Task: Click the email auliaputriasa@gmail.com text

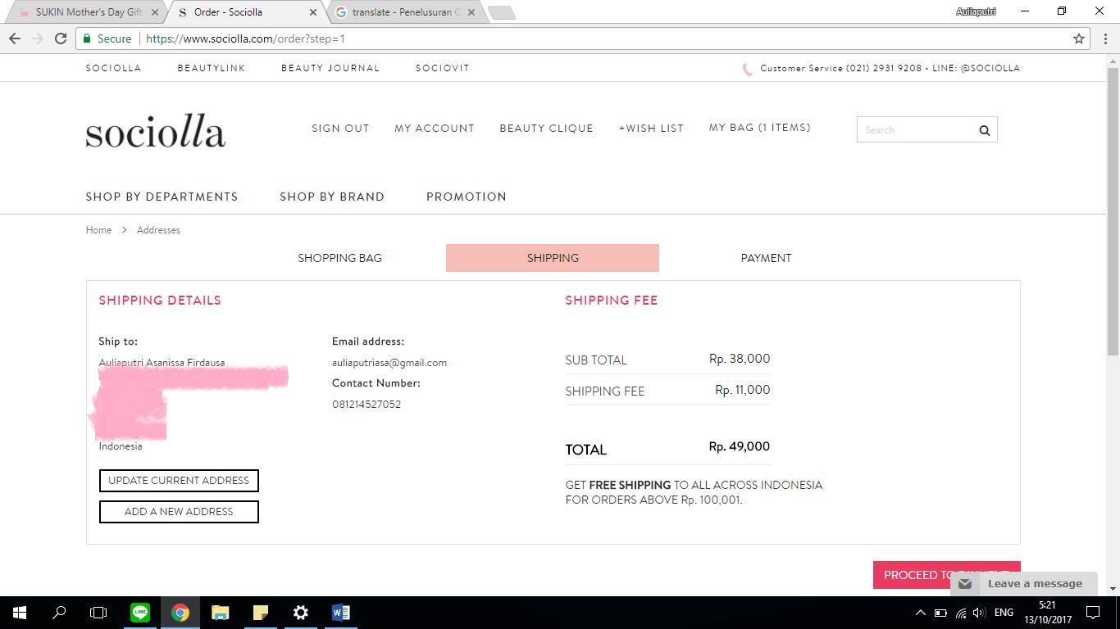Action: 389,363
